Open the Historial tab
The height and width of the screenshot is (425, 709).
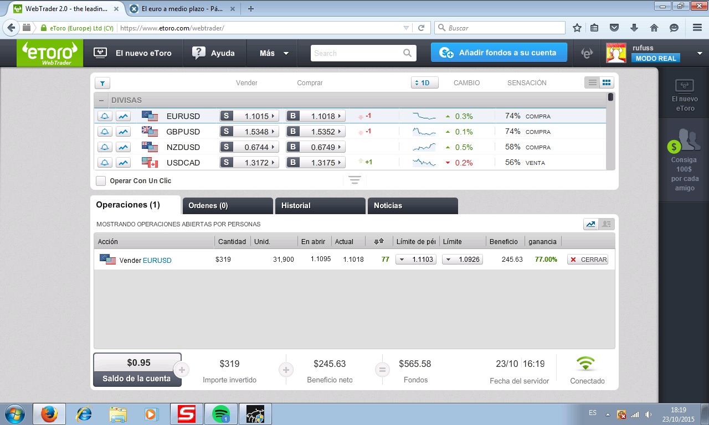click(320, 205)
